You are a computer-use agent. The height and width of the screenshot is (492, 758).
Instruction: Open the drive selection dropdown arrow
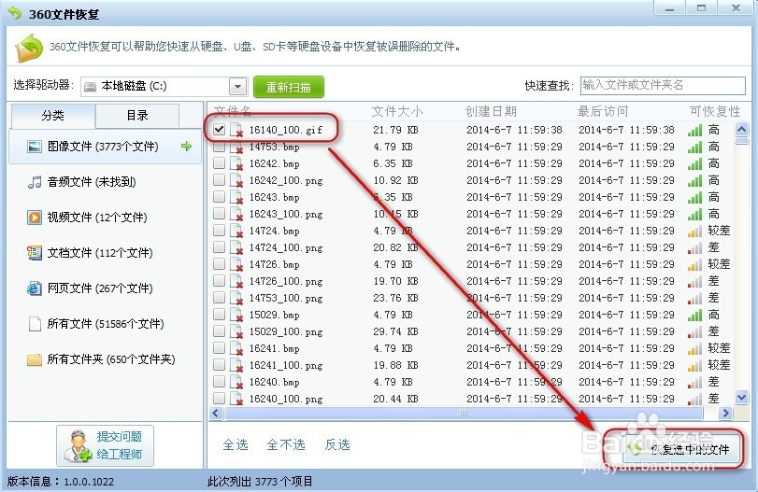[x=237, y=87]
